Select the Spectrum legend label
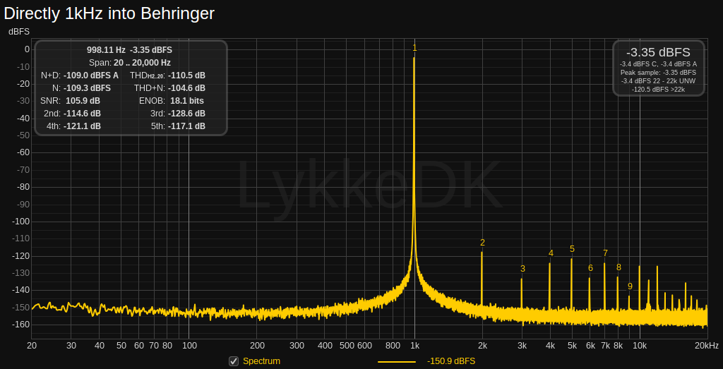This screenshot has height=369, width=723. (261, 361)
